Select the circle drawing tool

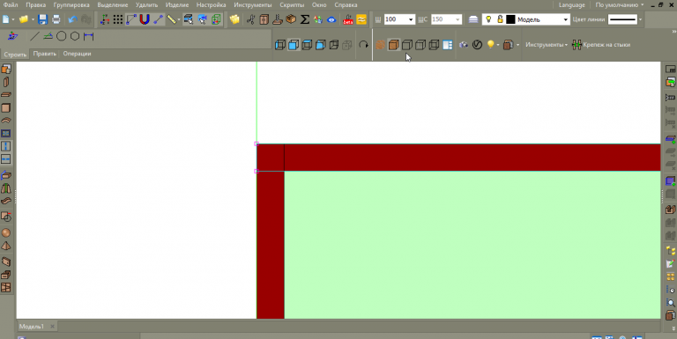click(x=62, y=37)
